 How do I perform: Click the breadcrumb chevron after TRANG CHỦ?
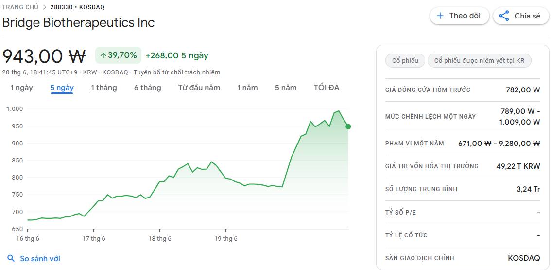pyautogui.click(x=44, y=7)
